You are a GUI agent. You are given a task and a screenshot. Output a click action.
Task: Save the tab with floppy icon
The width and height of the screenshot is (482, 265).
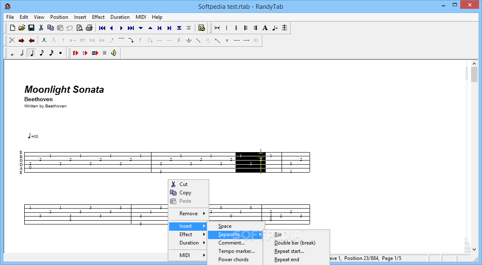pyautogui.click(x=31, y=28)
